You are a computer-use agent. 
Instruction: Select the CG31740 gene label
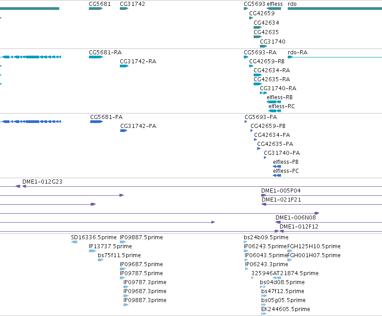(272, 42)
